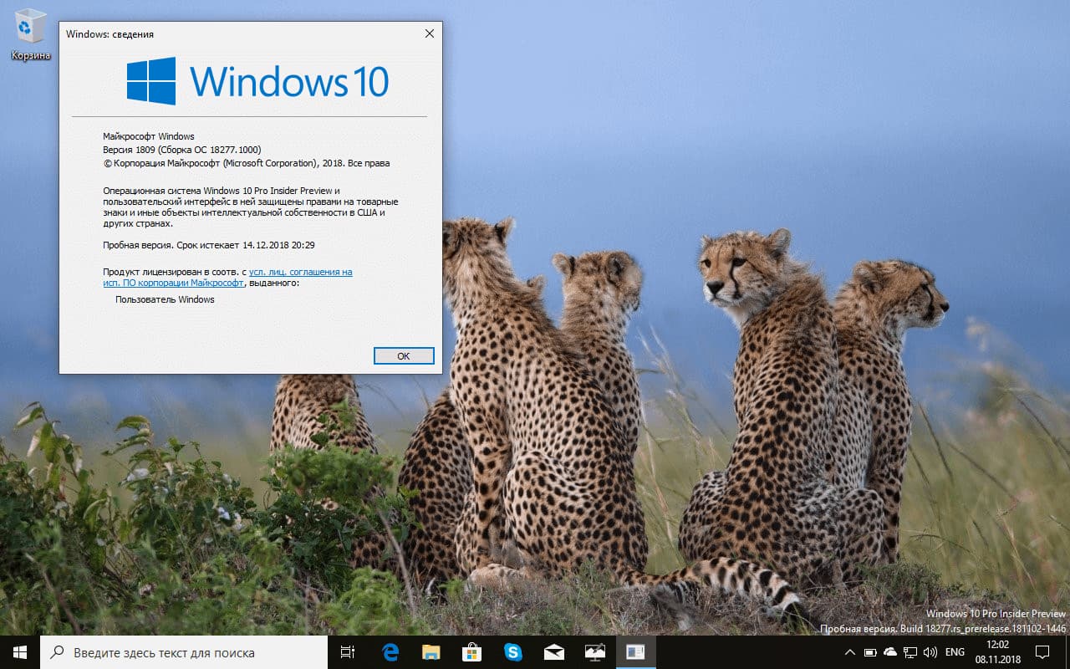The width and height of the screenshot is (1070, 669).
Task: Launch Microsoft Edge from the taskbar
Action: 390,652
